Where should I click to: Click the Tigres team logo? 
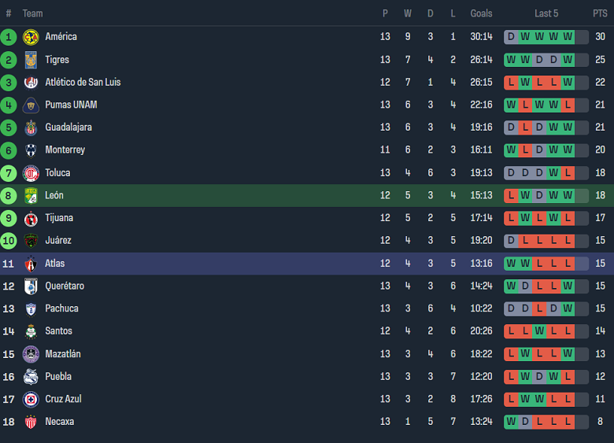31,60
